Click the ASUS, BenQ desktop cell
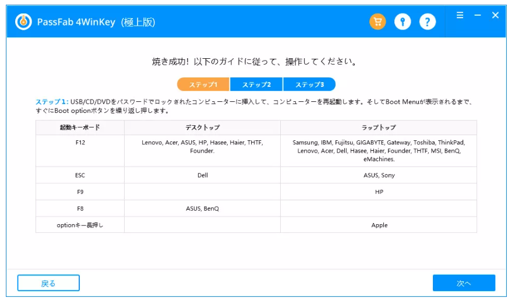Image resolution: width=515 pixels, height=301 pixels. click(202, 208)
